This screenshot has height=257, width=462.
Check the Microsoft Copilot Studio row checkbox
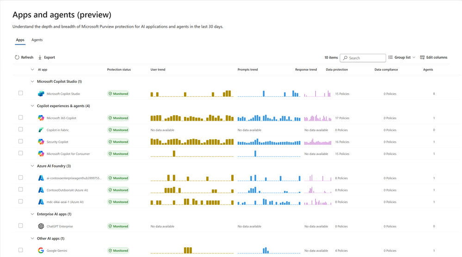pyautogui.click(x=20, y=93)
